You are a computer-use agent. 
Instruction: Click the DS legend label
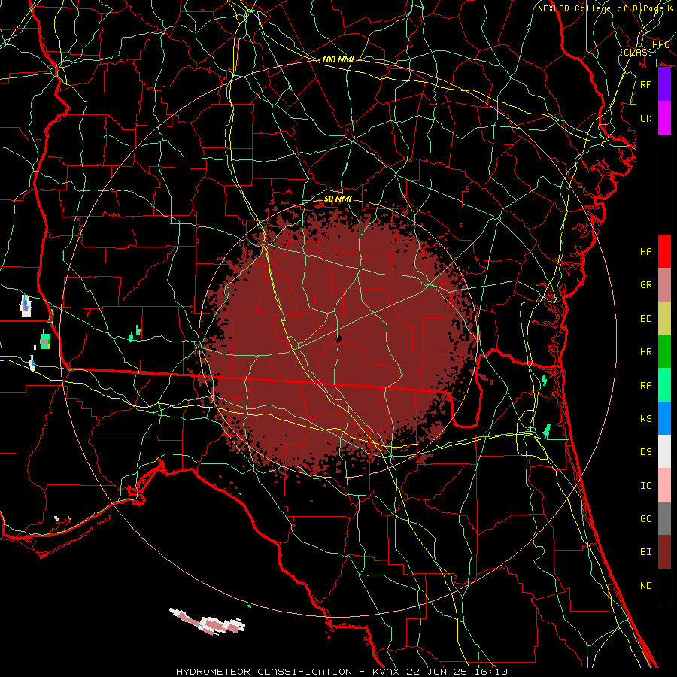pos(646,452)
